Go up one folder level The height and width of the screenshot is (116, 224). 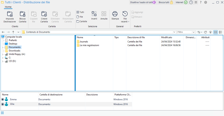13,32
